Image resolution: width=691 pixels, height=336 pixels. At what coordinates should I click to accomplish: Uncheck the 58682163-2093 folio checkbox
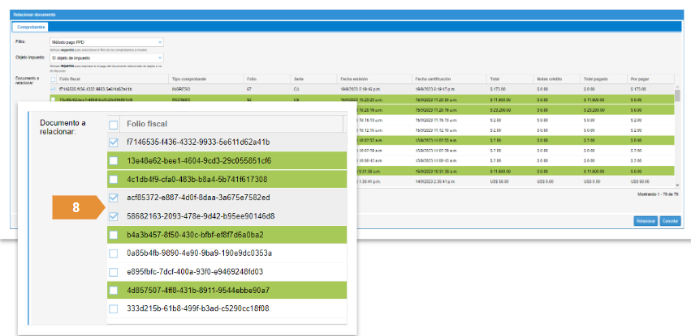pyautogui.click(x=114, y=216)
